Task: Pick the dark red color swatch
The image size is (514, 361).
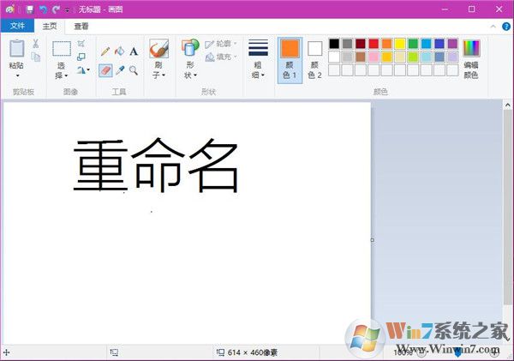Action: [361, 44]
